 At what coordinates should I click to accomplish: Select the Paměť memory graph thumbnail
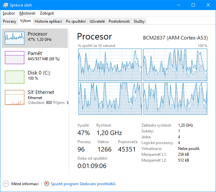[15, 58]
